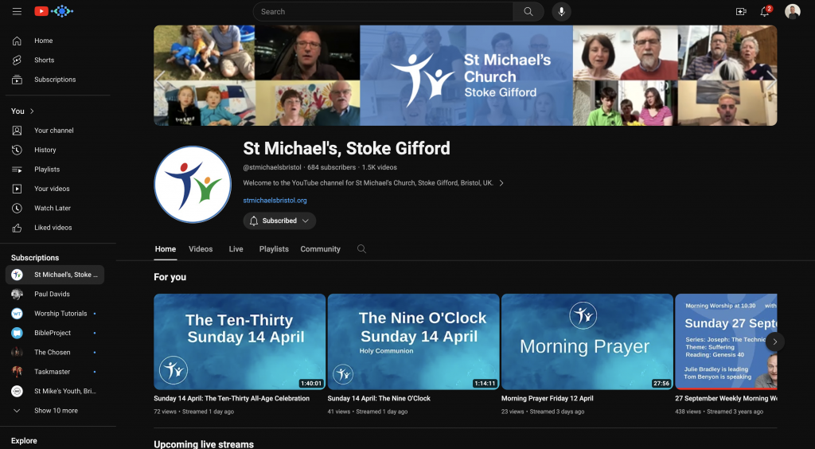Screen dimensions: 815x449
Task: Click the @stmichaelsbristol handle text
Action: pos(272,167)
